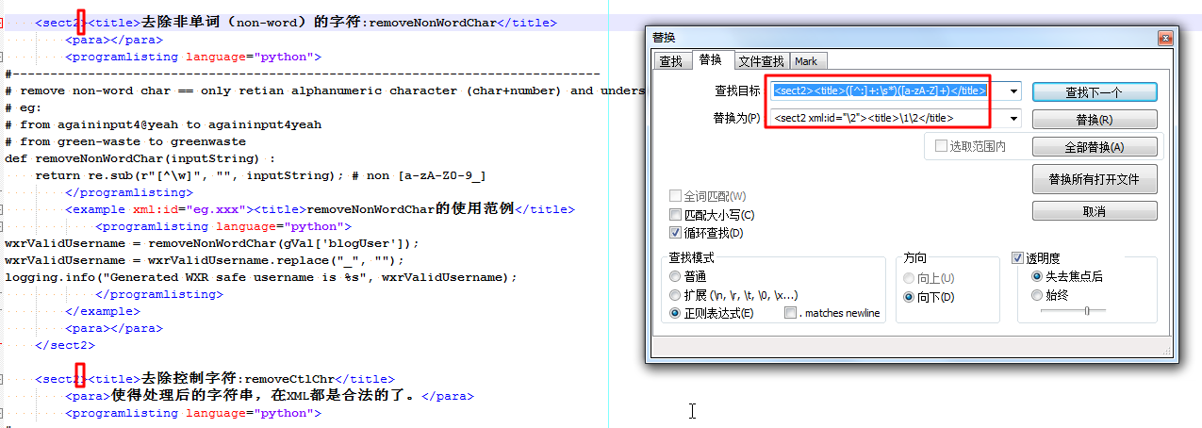The image size is (1202, 428).
Task: Click the transparency slider handle
Action: [1087, 310]
